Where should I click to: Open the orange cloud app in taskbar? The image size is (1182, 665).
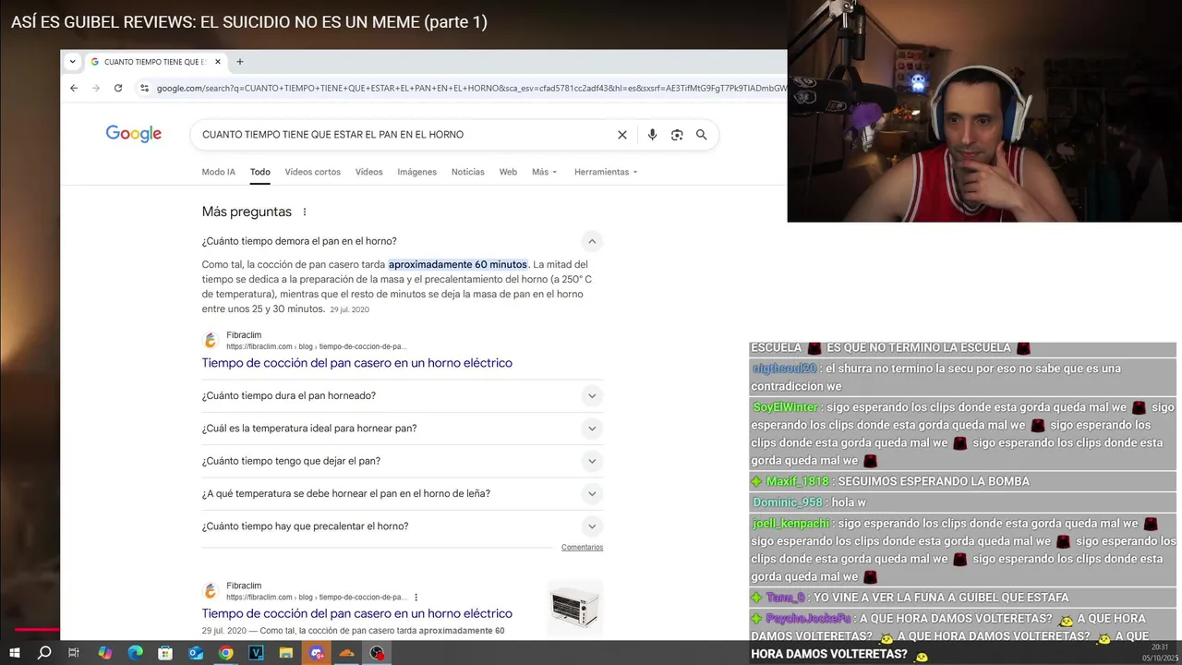pyautogui.click(x=346, y=653)
